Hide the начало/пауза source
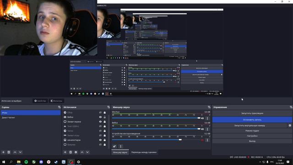 [x=100, y=140]
